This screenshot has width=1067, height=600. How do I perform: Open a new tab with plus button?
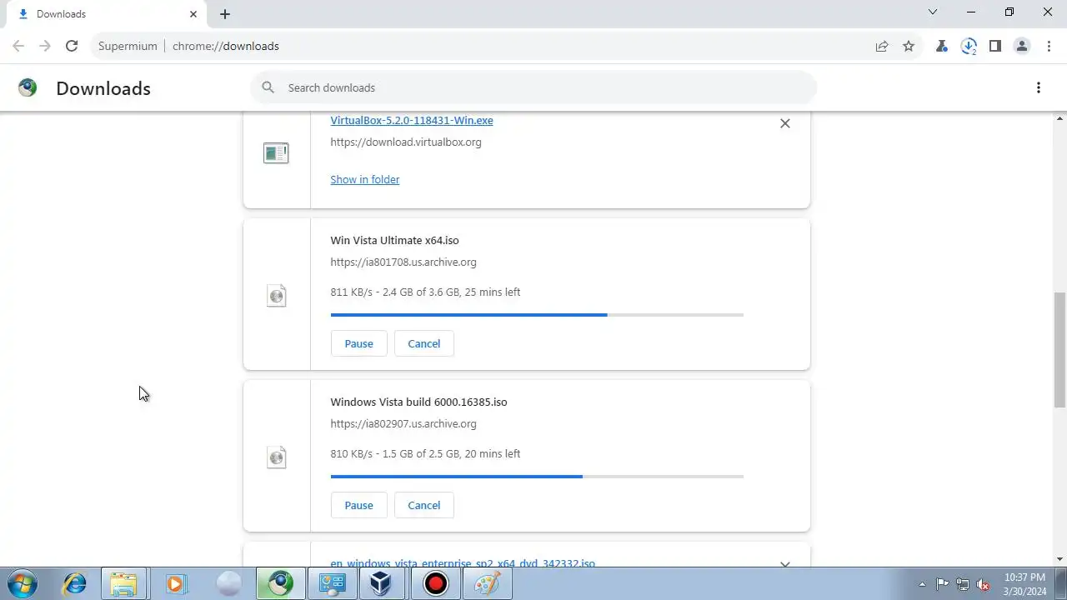pyautogui.click(x=225, y=14)
